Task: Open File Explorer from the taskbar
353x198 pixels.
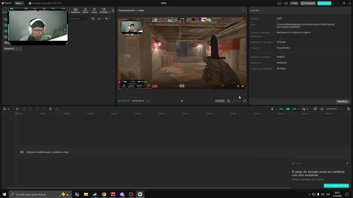Action: [86, 194]
